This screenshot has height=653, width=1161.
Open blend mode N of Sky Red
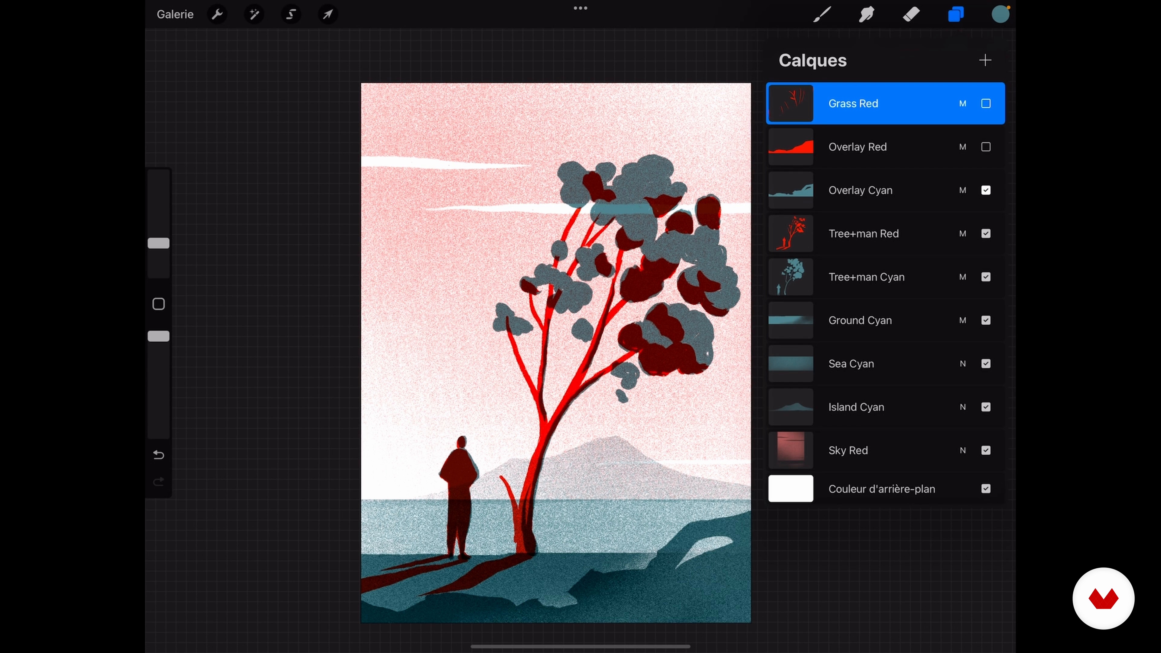[x=963, y=450]
